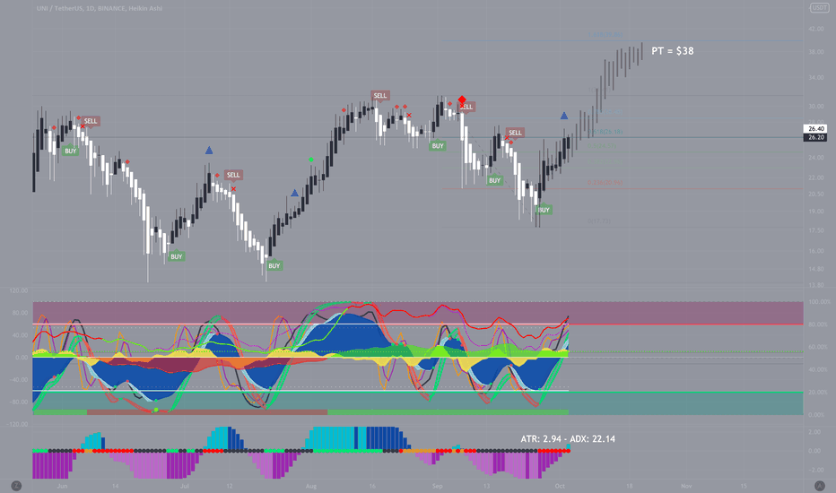The image size is (836, 493).
Task: Click the dark 26.20 price label
Action: pyautogui.click(x=815, y=137)
